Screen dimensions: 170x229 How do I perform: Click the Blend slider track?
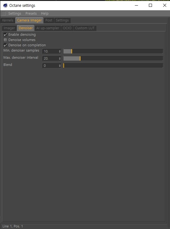coord(113,66)
